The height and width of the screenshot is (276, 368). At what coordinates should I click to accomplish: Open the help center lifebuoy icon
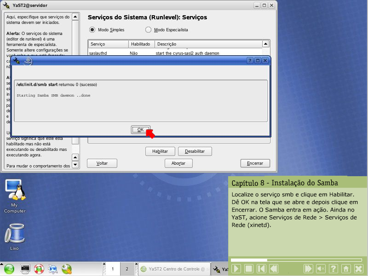[39, 269]
